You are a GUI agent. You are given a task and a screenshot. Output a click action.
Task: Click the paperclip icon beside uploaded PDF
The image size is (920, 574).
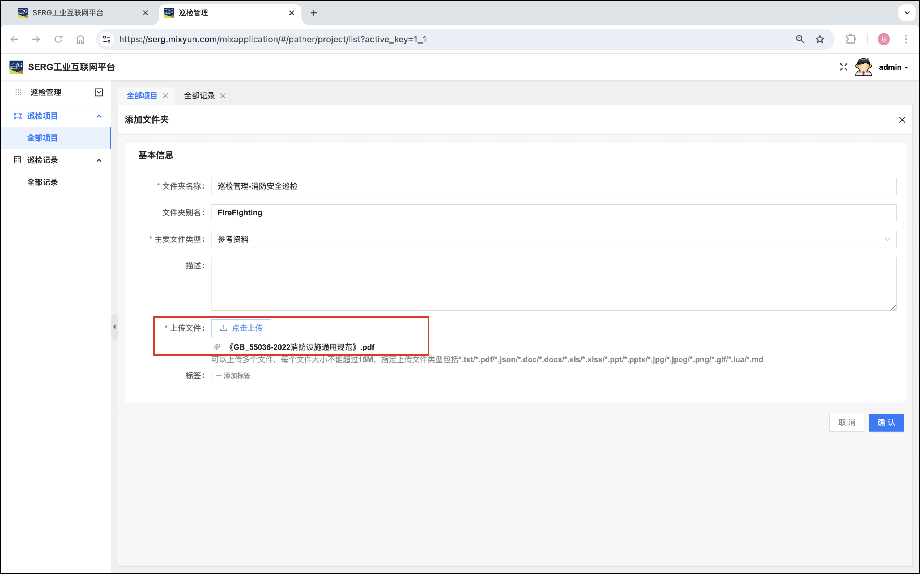coord(217,347)
